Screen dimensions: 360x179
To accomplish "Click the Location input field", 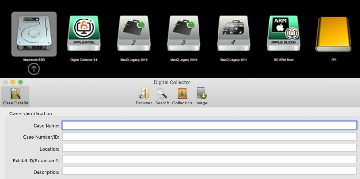I will (209, 148).
